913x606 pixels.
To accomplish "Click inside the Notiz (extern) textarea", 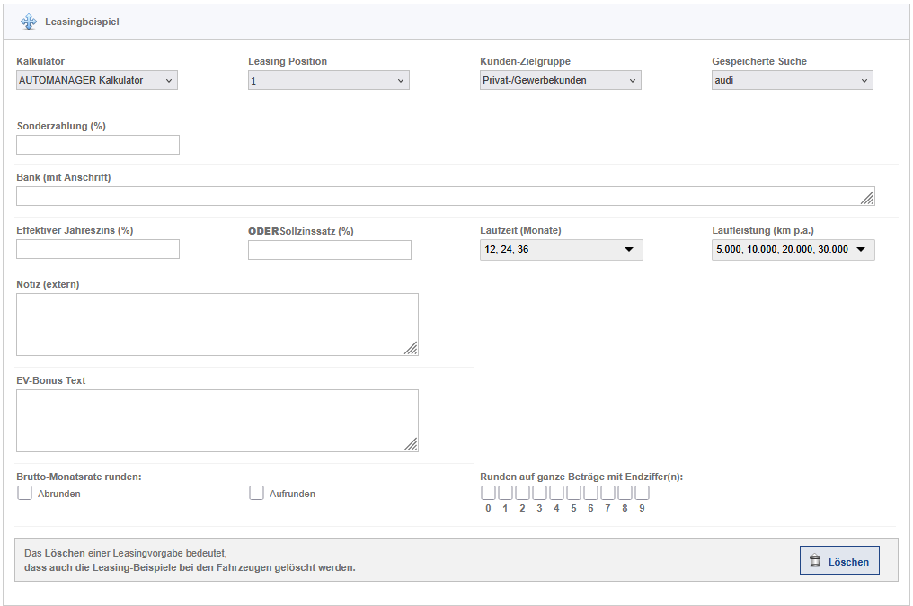I will pyautogui.click(x=217, y=325).
